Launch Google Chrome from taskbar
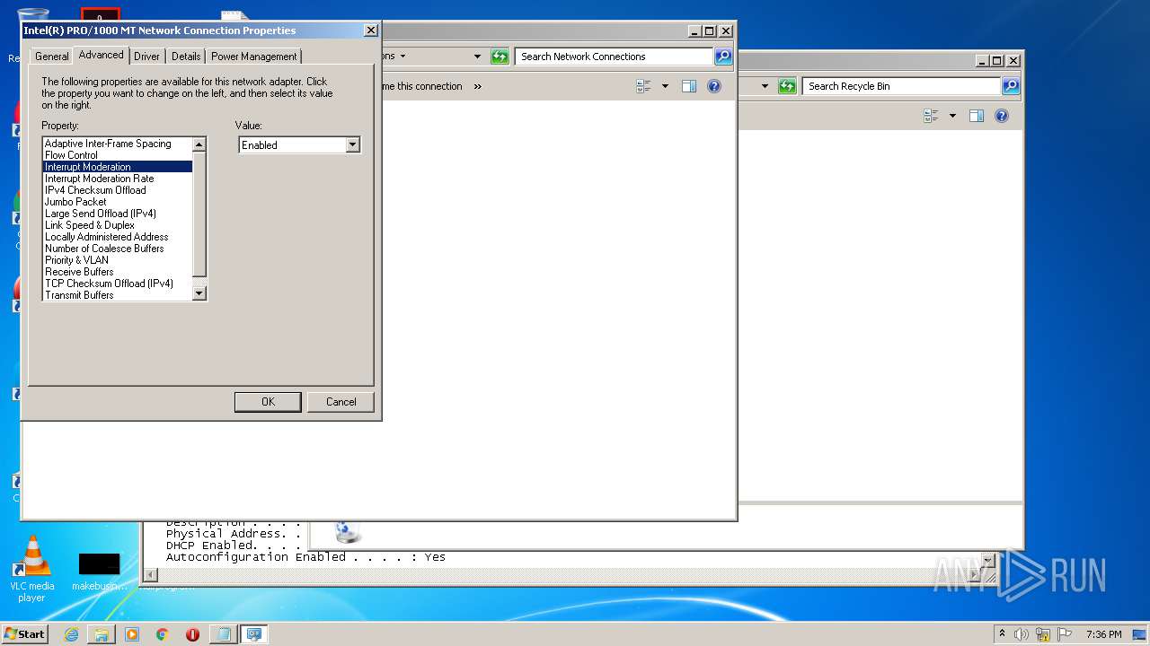 click(x=163, y=634)
